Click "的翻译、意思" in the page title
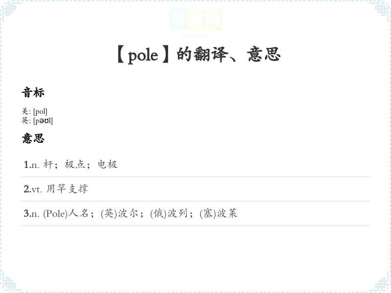This screenshot has height=293, width=391. 228,55
